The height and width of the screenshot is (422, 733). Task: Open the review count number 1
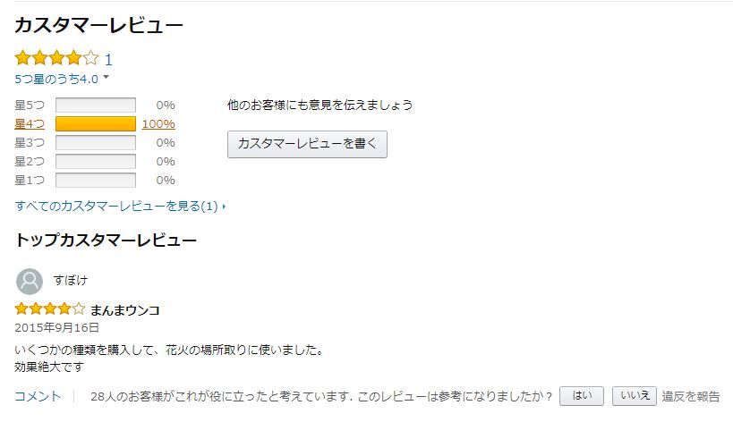click(108, 60)
